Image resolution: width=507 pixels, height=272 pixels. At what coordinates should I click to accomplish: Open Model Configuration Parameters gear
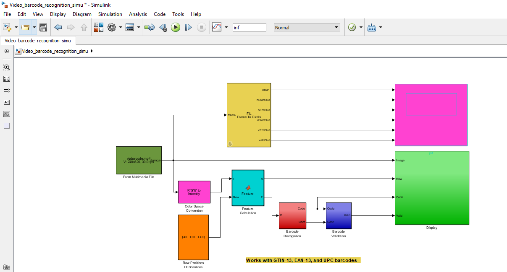(112, 28)
